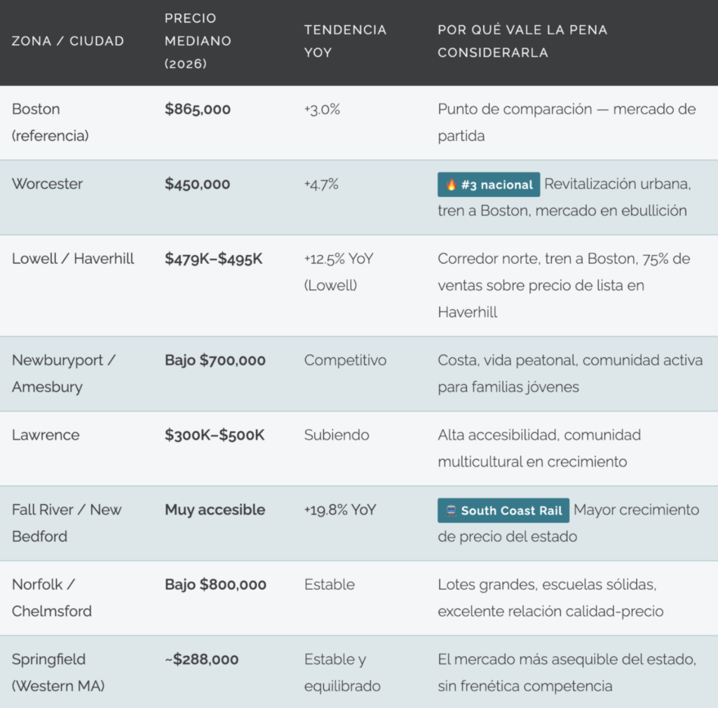Select the $450,000 Worcester price

click(x=198, y=184)
